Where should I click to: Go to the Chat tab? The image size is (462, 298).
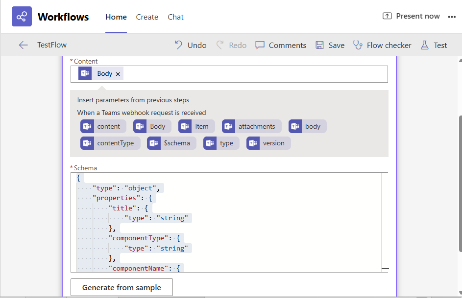click(x=175, y=17)
